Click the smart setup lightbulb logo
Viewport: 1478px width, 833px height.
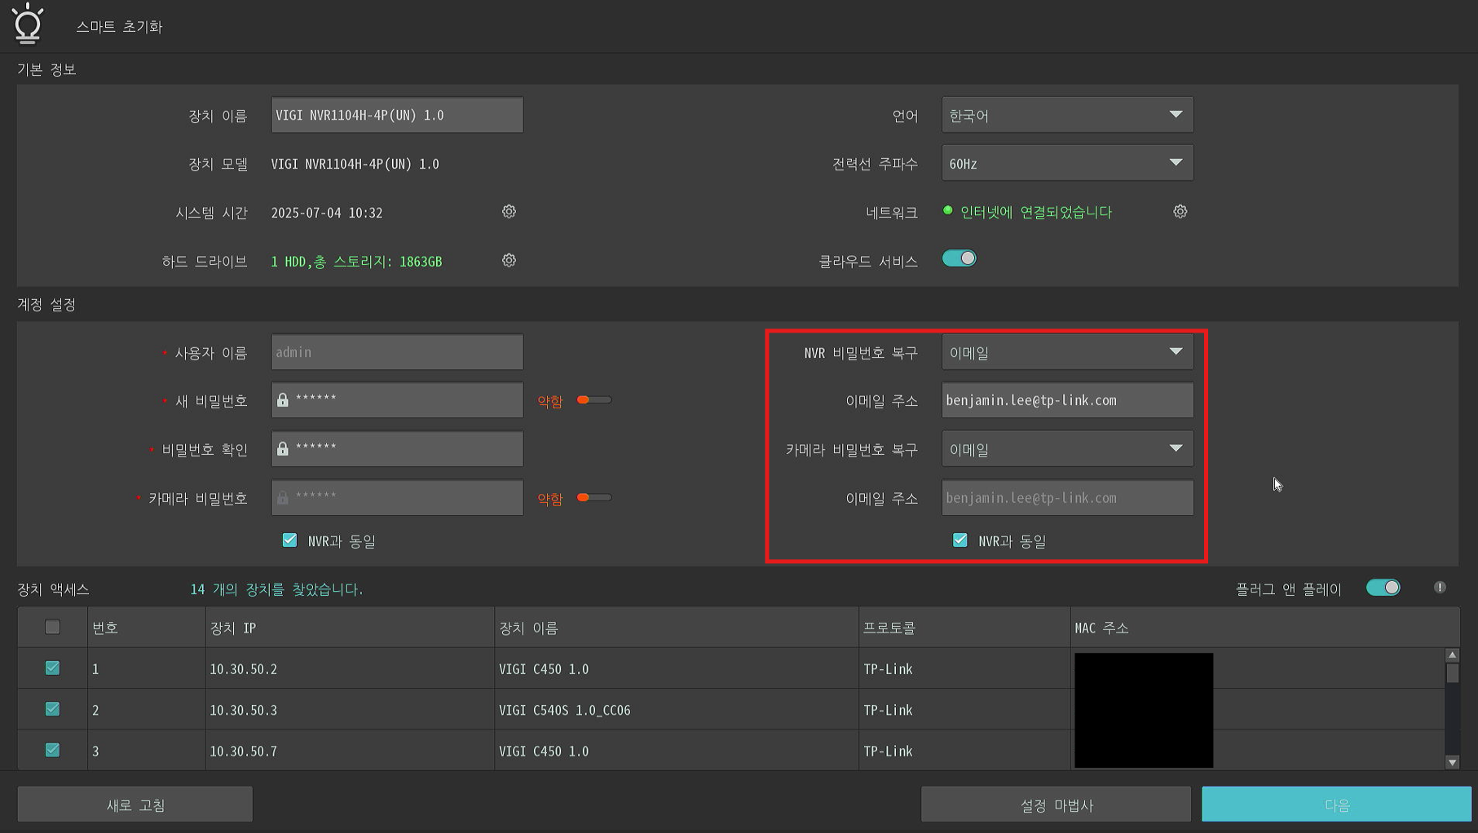coord(28,23)
